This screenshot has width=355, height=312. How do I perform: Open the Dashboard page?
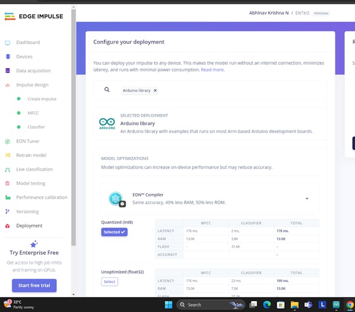(28, 43)
